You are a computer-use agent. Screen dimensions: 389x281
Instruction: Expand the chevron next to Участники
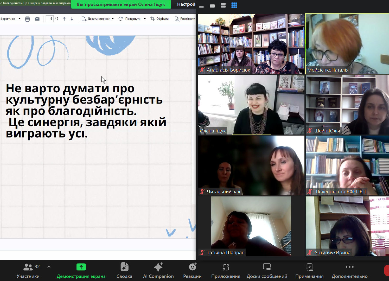[49, 267]
